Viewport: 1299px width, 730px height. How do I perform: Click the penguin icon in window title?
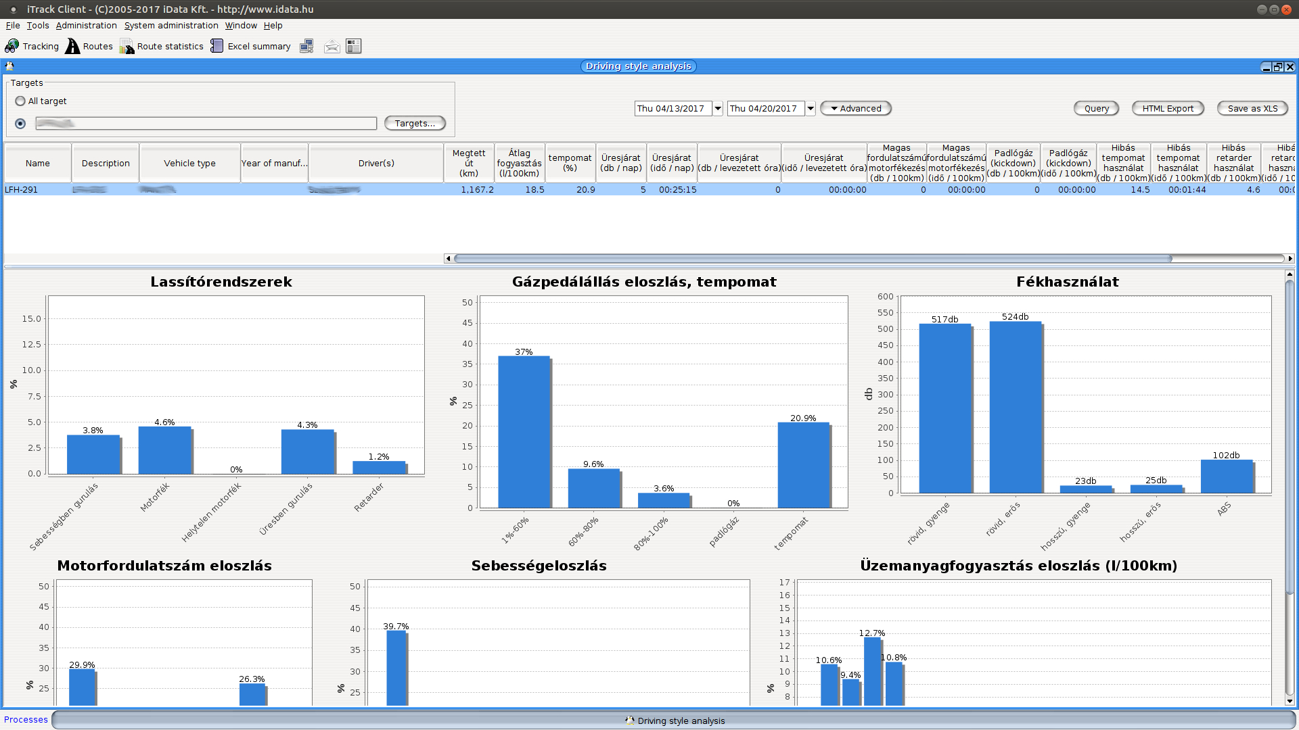click(x=9, y=66)
